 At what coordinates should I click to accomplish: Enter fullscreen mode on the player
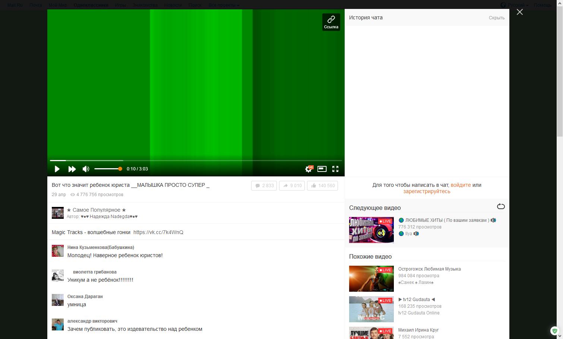pyautogui.click(x=335, y=169)
